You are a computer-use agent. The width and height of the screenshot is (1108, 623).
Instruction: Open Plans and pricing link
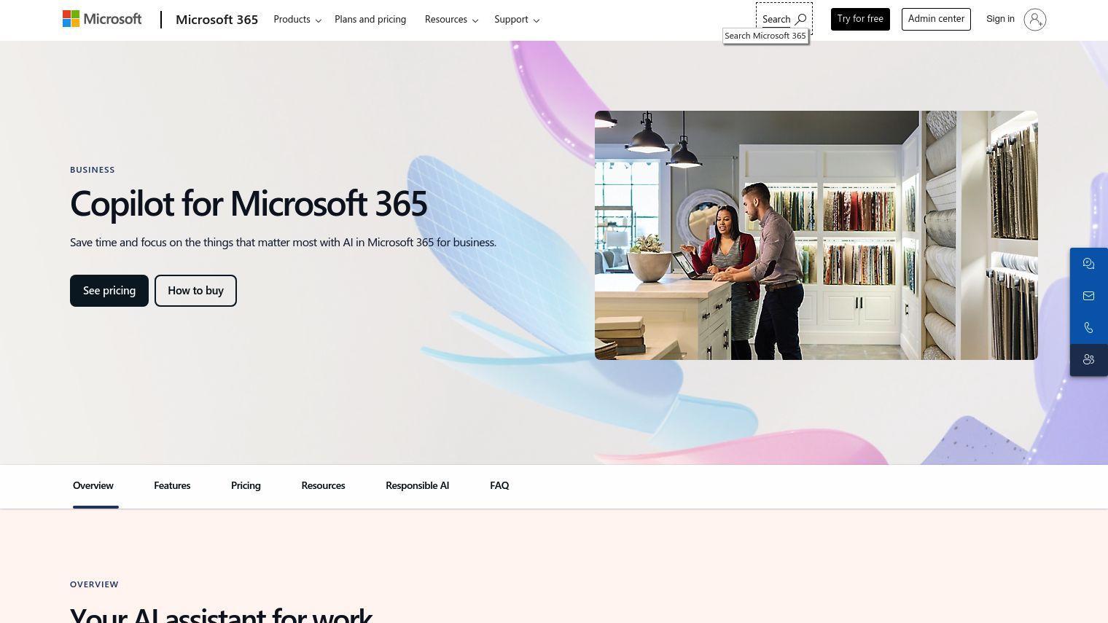pyautogui.click(x=370, y=20)
